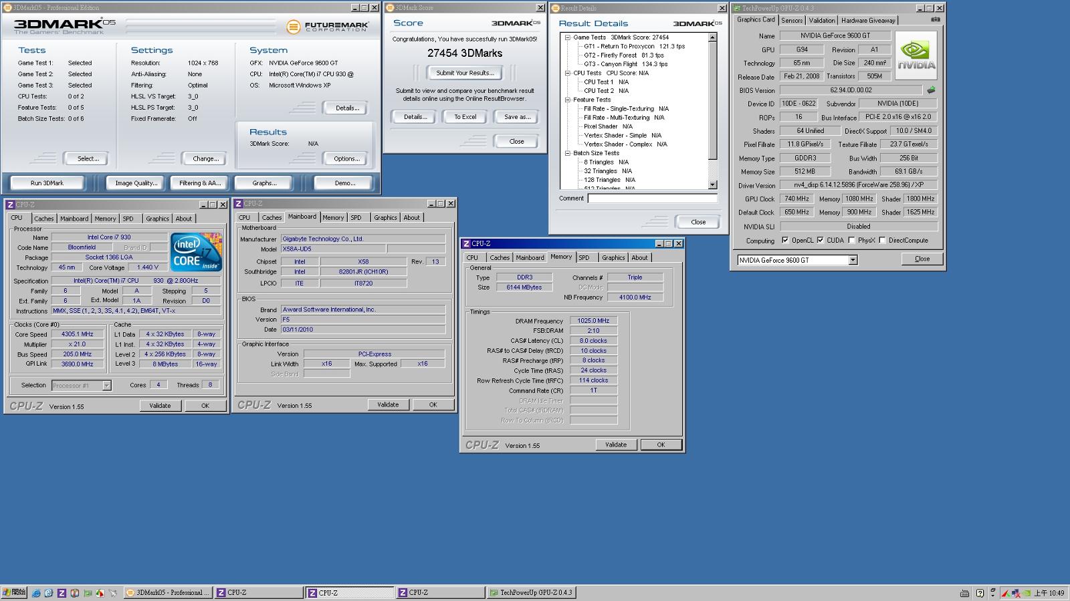Click the colorful ball icon in quick launch

tap(100, 593)
